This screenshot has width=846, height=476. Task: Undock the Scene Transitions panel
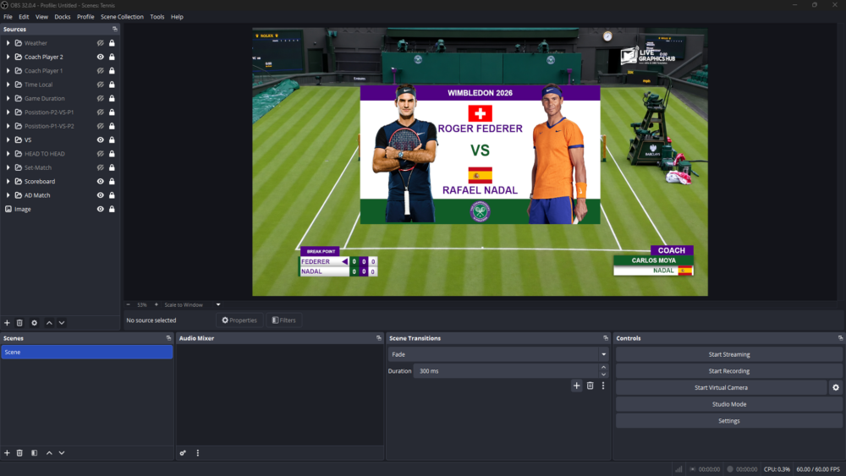click(606, 338)
